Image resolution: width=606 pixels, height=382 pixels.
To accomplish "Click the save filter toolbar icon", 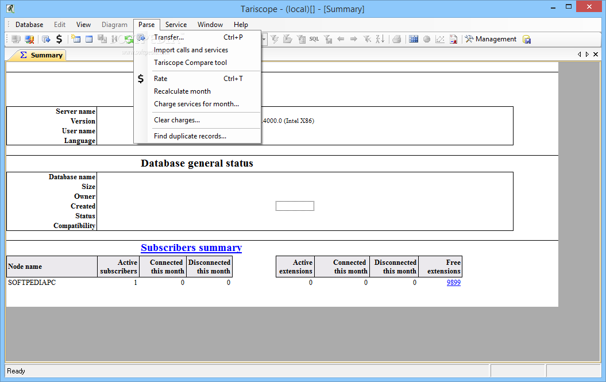I will tap(328, 39).
